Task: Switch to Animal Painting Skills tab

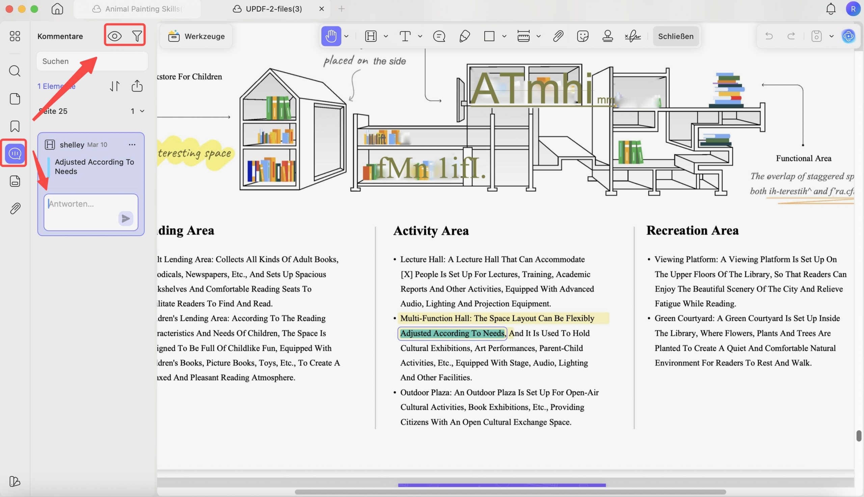Action: point(137,9)
